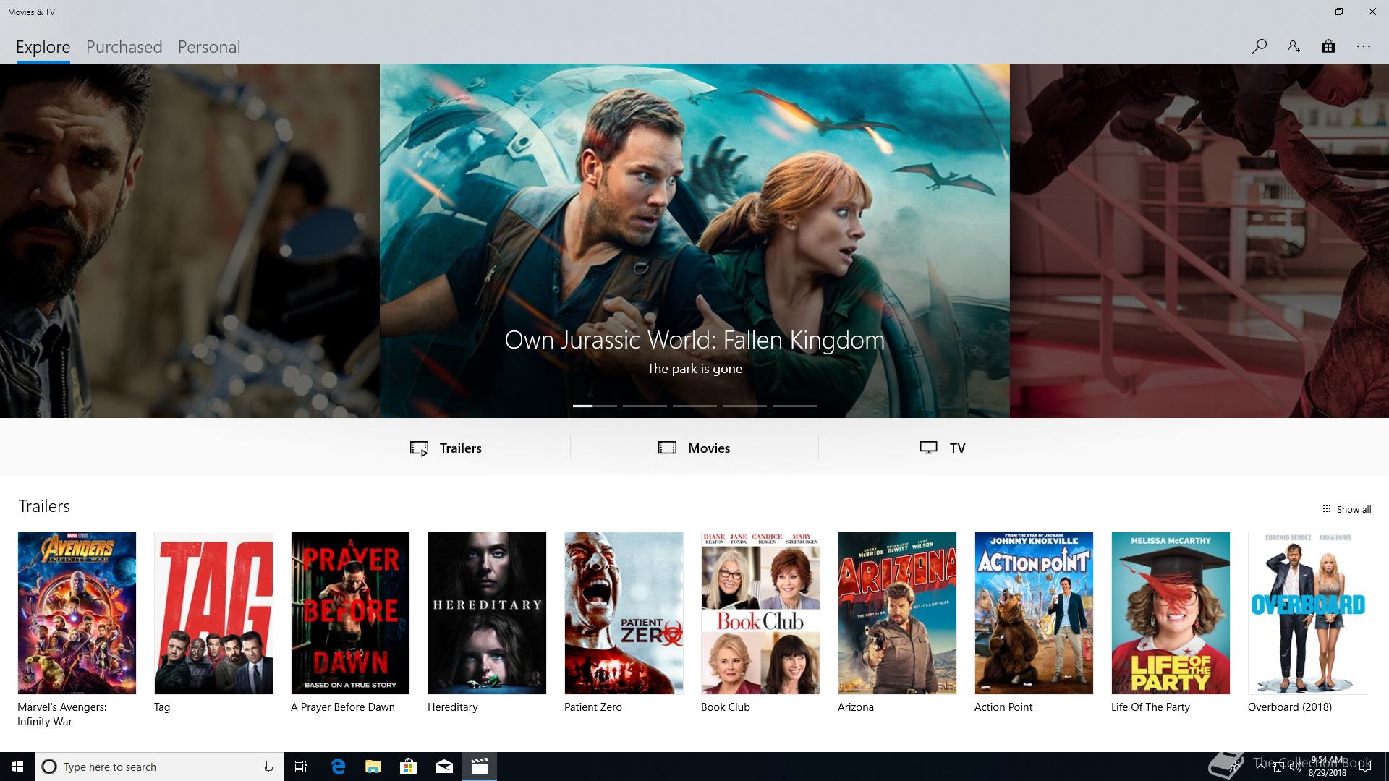Screen dimensions: 1389x781
Task: Show previous featured banner on left
Action: point(190,241)
